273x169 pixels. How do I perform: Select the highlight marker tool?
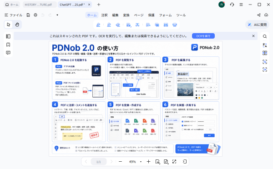(98, 25)
